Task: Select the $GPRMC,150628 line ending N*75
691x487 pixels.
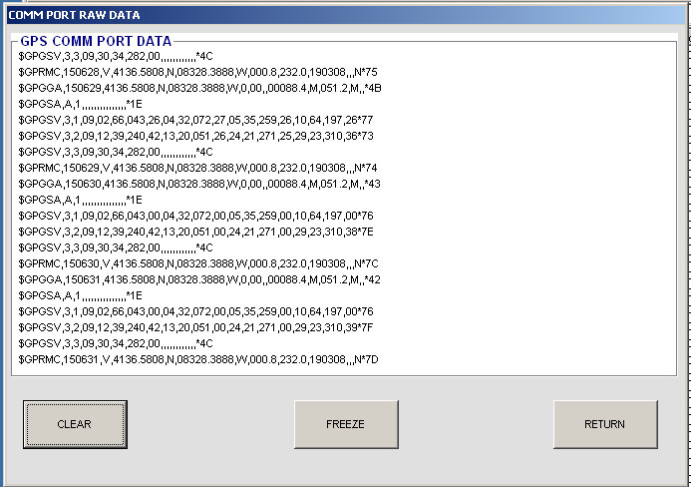Action: (197, 72)
